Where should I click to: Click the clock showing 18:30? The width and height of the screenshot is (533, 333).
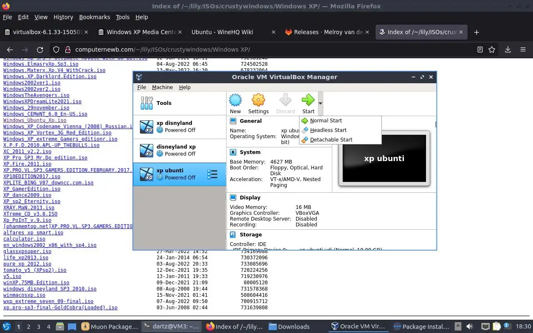[523, 327]
